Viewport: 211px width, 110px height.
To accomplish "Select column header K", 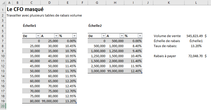I will point(168,3).
